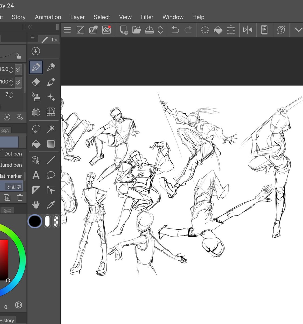Select the Lasso selection tool
Image resolution: width=303 pixels, height=324 pixels.
pyautogui.click(x=36, y=129)
